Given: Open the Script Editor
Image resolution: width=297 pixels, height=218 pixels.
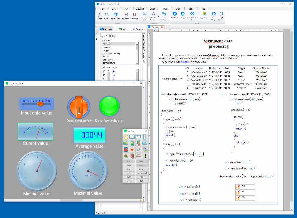Looking at the screenshot, I should 221,14.
